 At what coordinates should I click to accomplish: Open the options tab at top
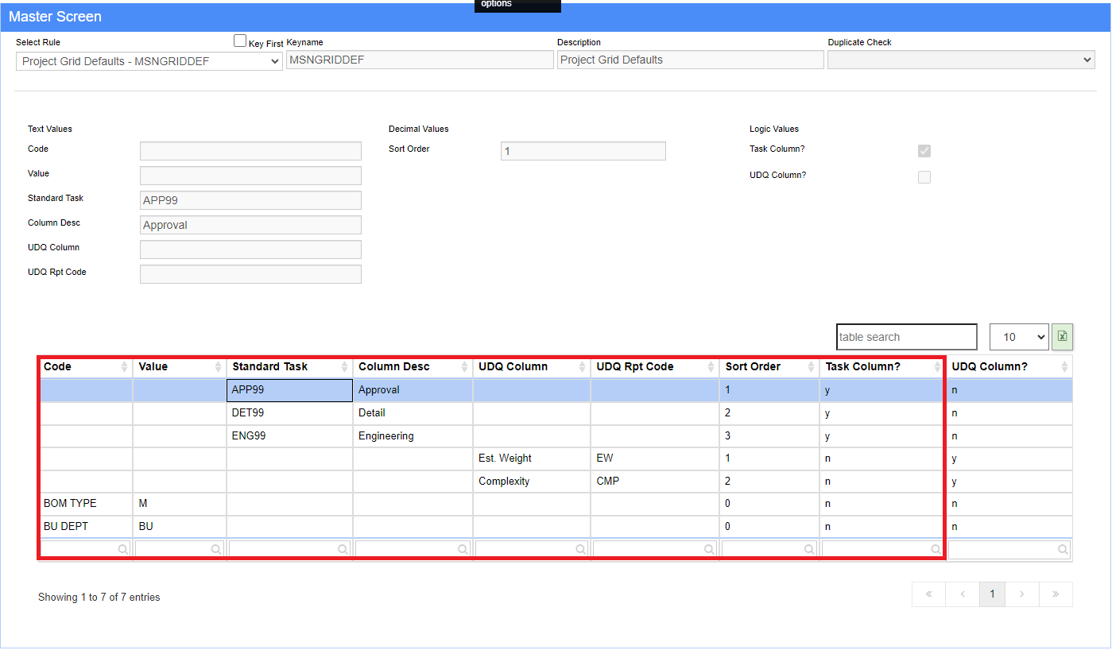[517, 6]
